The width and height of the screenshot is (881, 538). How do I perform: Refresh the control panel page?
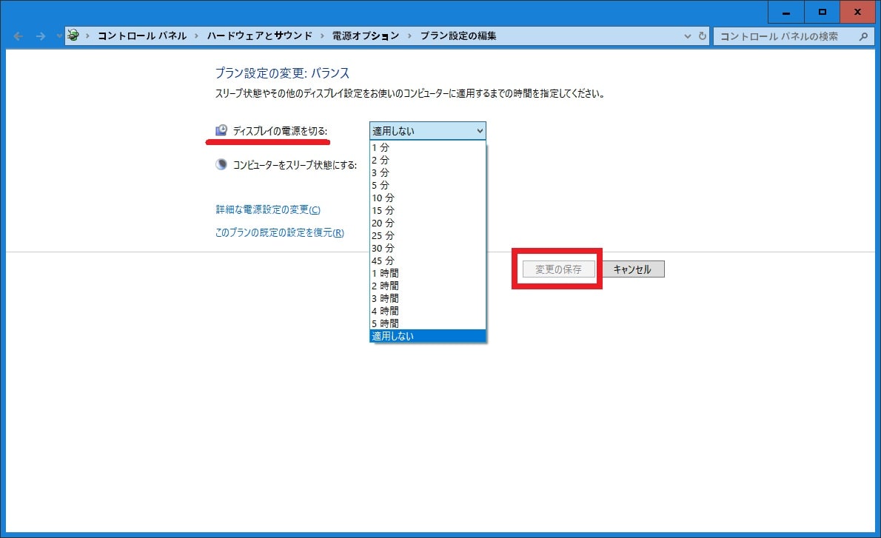(x=703, y=36)
